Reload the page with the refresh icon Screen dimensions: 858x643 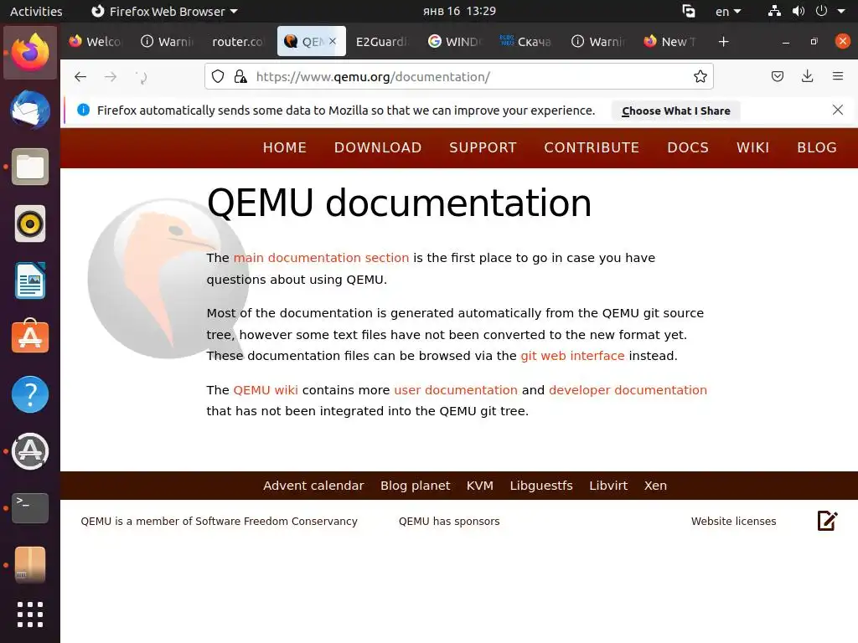coord(141,77)
